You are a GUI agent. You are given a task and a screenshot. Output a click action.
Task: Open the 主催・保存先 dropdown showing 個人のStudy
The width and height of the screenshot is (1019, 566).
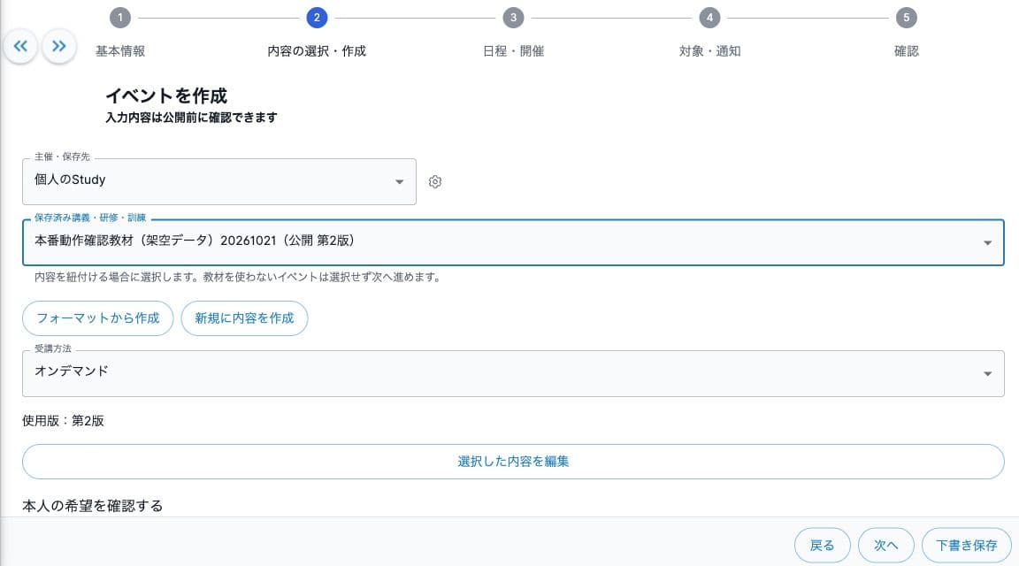click(x=219, y=182)
